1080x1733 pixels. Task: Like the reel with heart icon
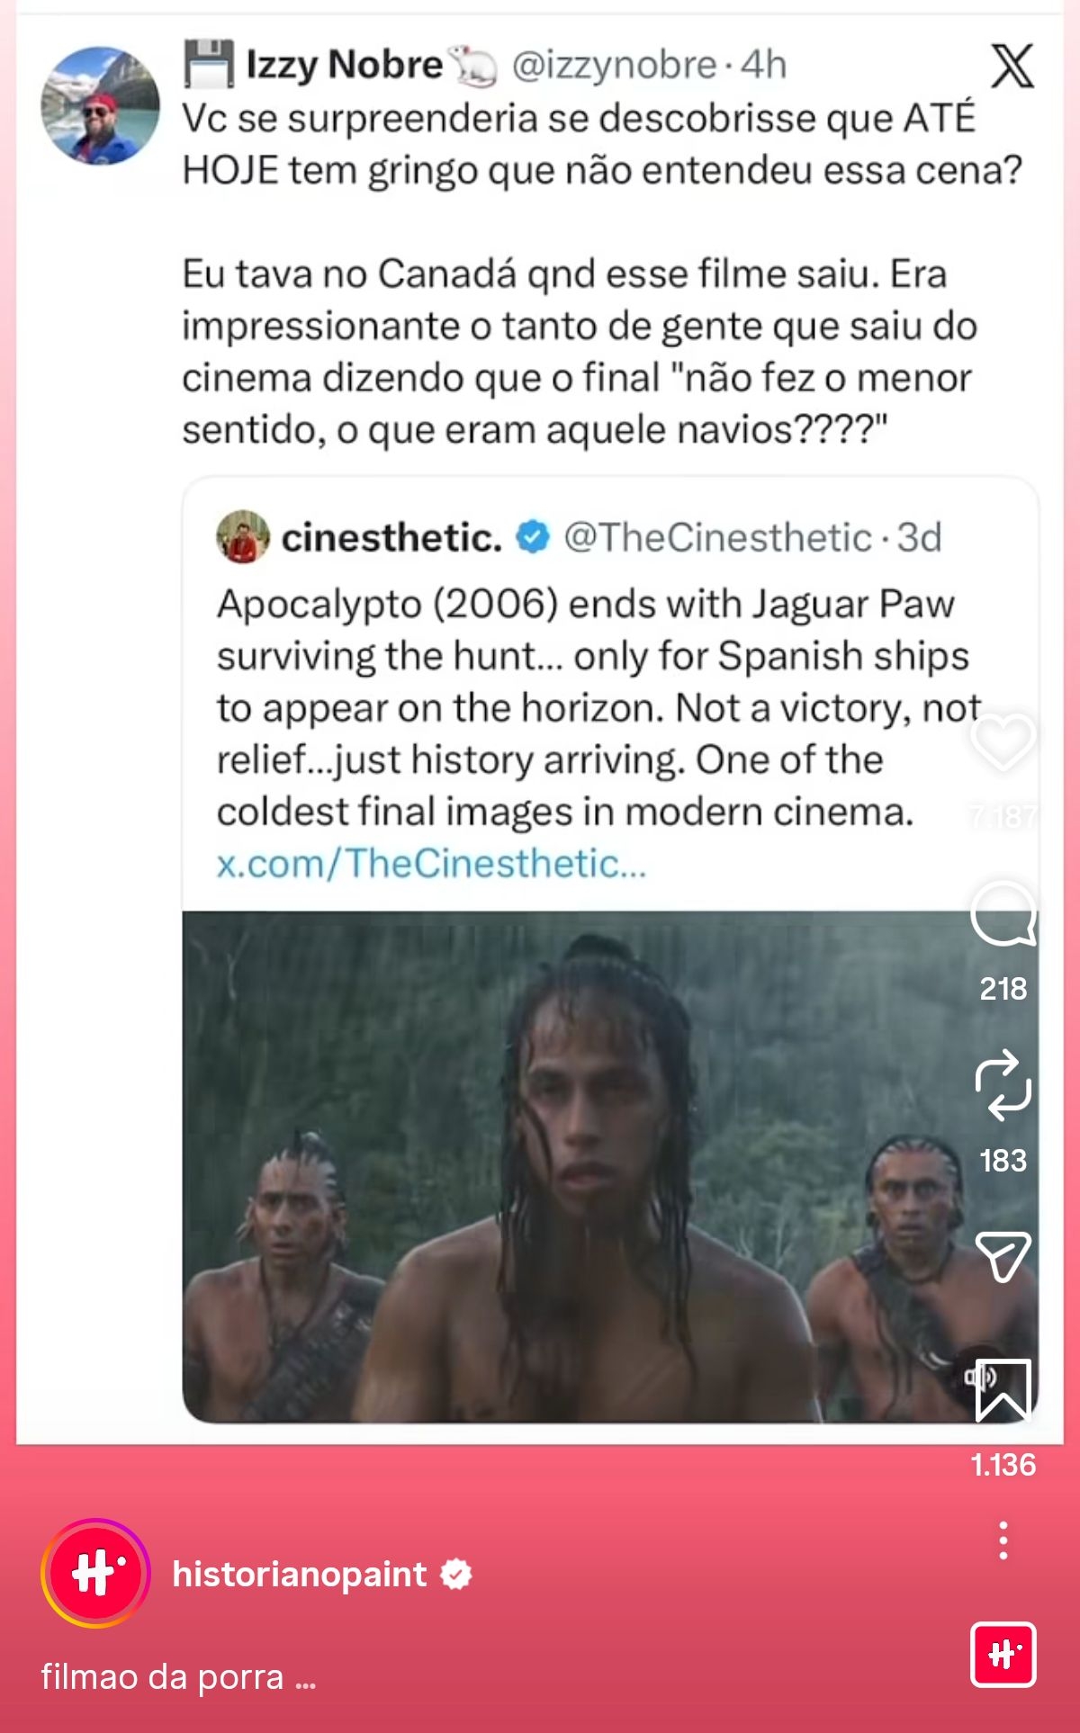(1003, 743)
